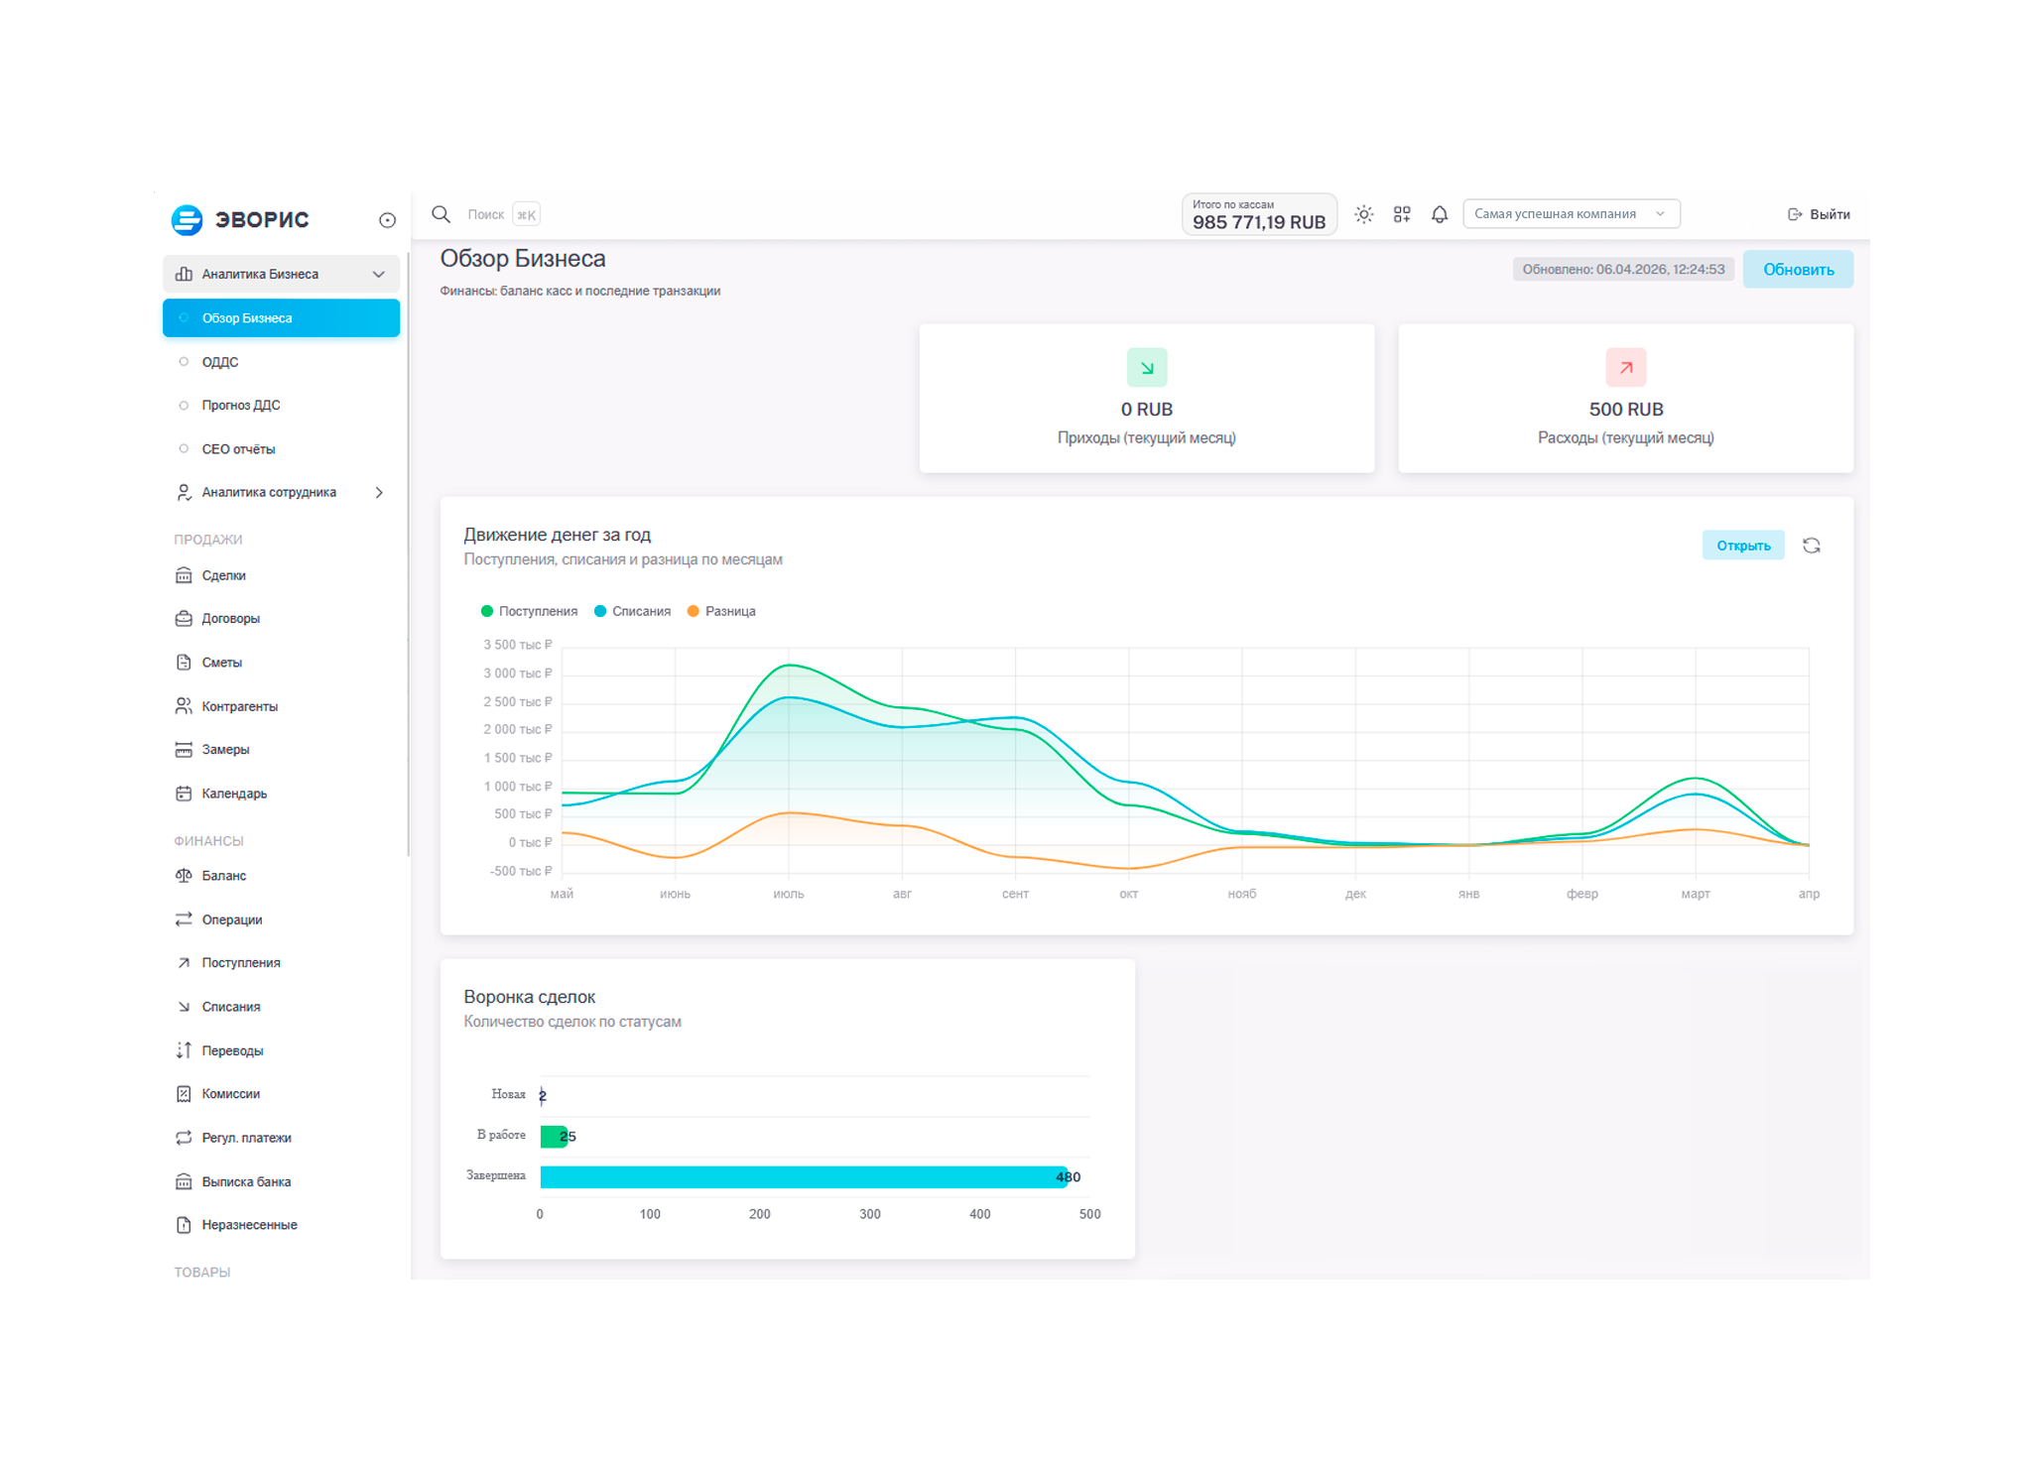Click the refresh icon on Движение денег card
Screen dimensions: 2024x1471
[x=1813, y=545]
